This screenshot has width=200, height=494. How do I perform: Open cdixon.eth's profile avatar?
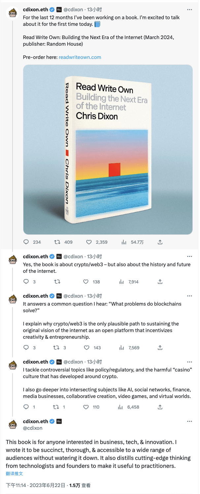[x=12, y=13]
